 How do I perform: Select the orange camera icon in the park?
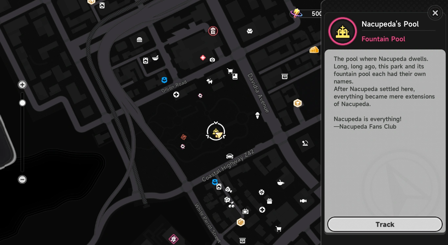(184, 137)
